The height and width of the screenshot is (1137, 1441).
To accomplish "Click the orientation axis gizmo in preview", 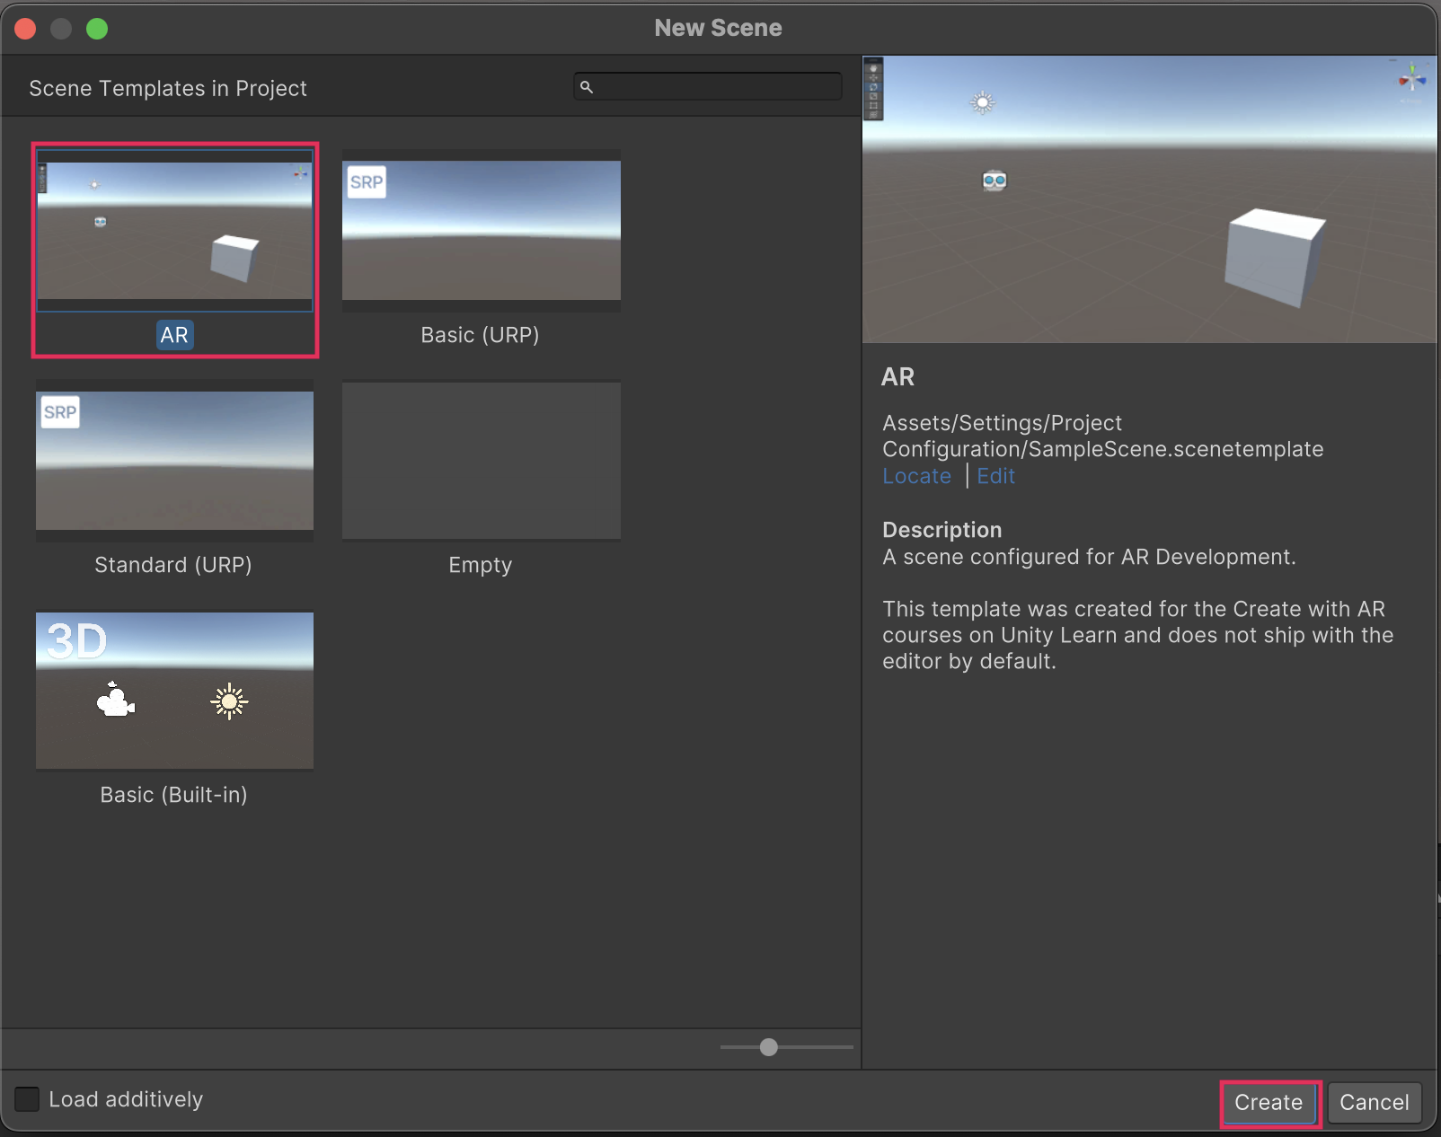I will click(1411, 79).
